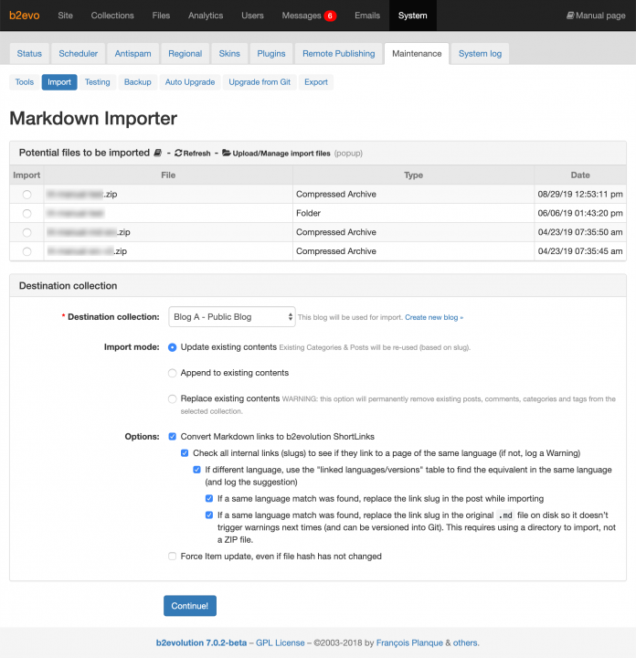
Task: Click the Create new blog link
Action: [x=434, y=317]
